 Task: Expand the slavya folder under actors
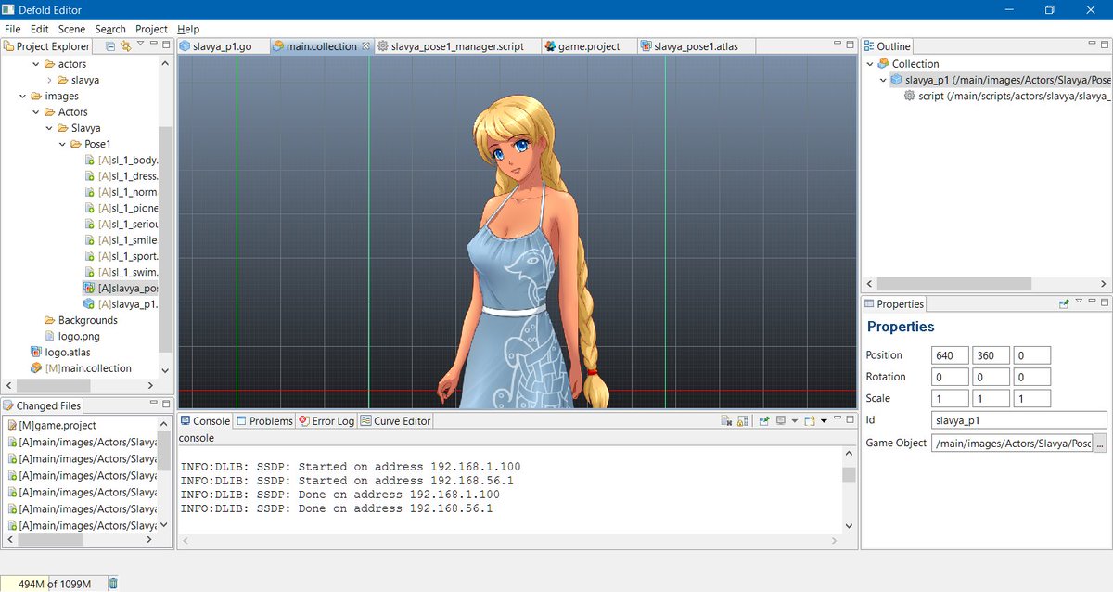(49, 80)
